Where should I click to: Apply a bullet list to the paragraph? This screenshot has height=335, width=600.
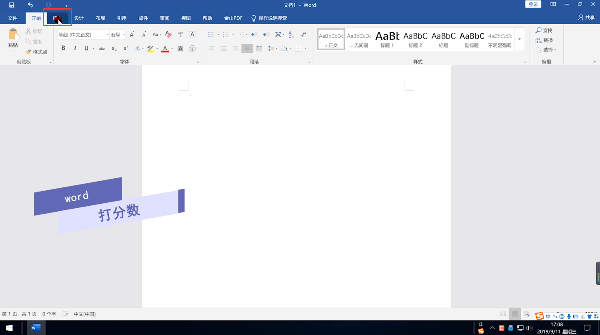pos(211,35)
